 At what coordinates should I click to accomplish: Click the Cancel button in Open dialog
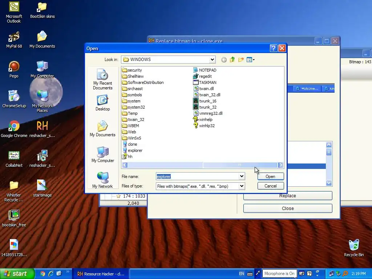pyautogui.click(x=270, y=186)
